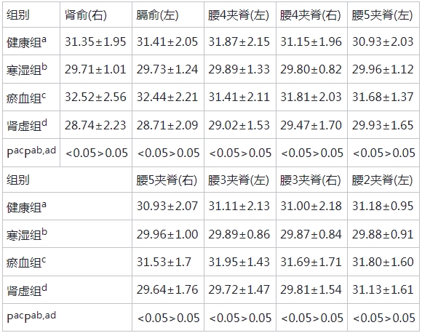Select the 腰2夹脊(左) header cell
Screen dimensions: 422x333
point(382,180)
